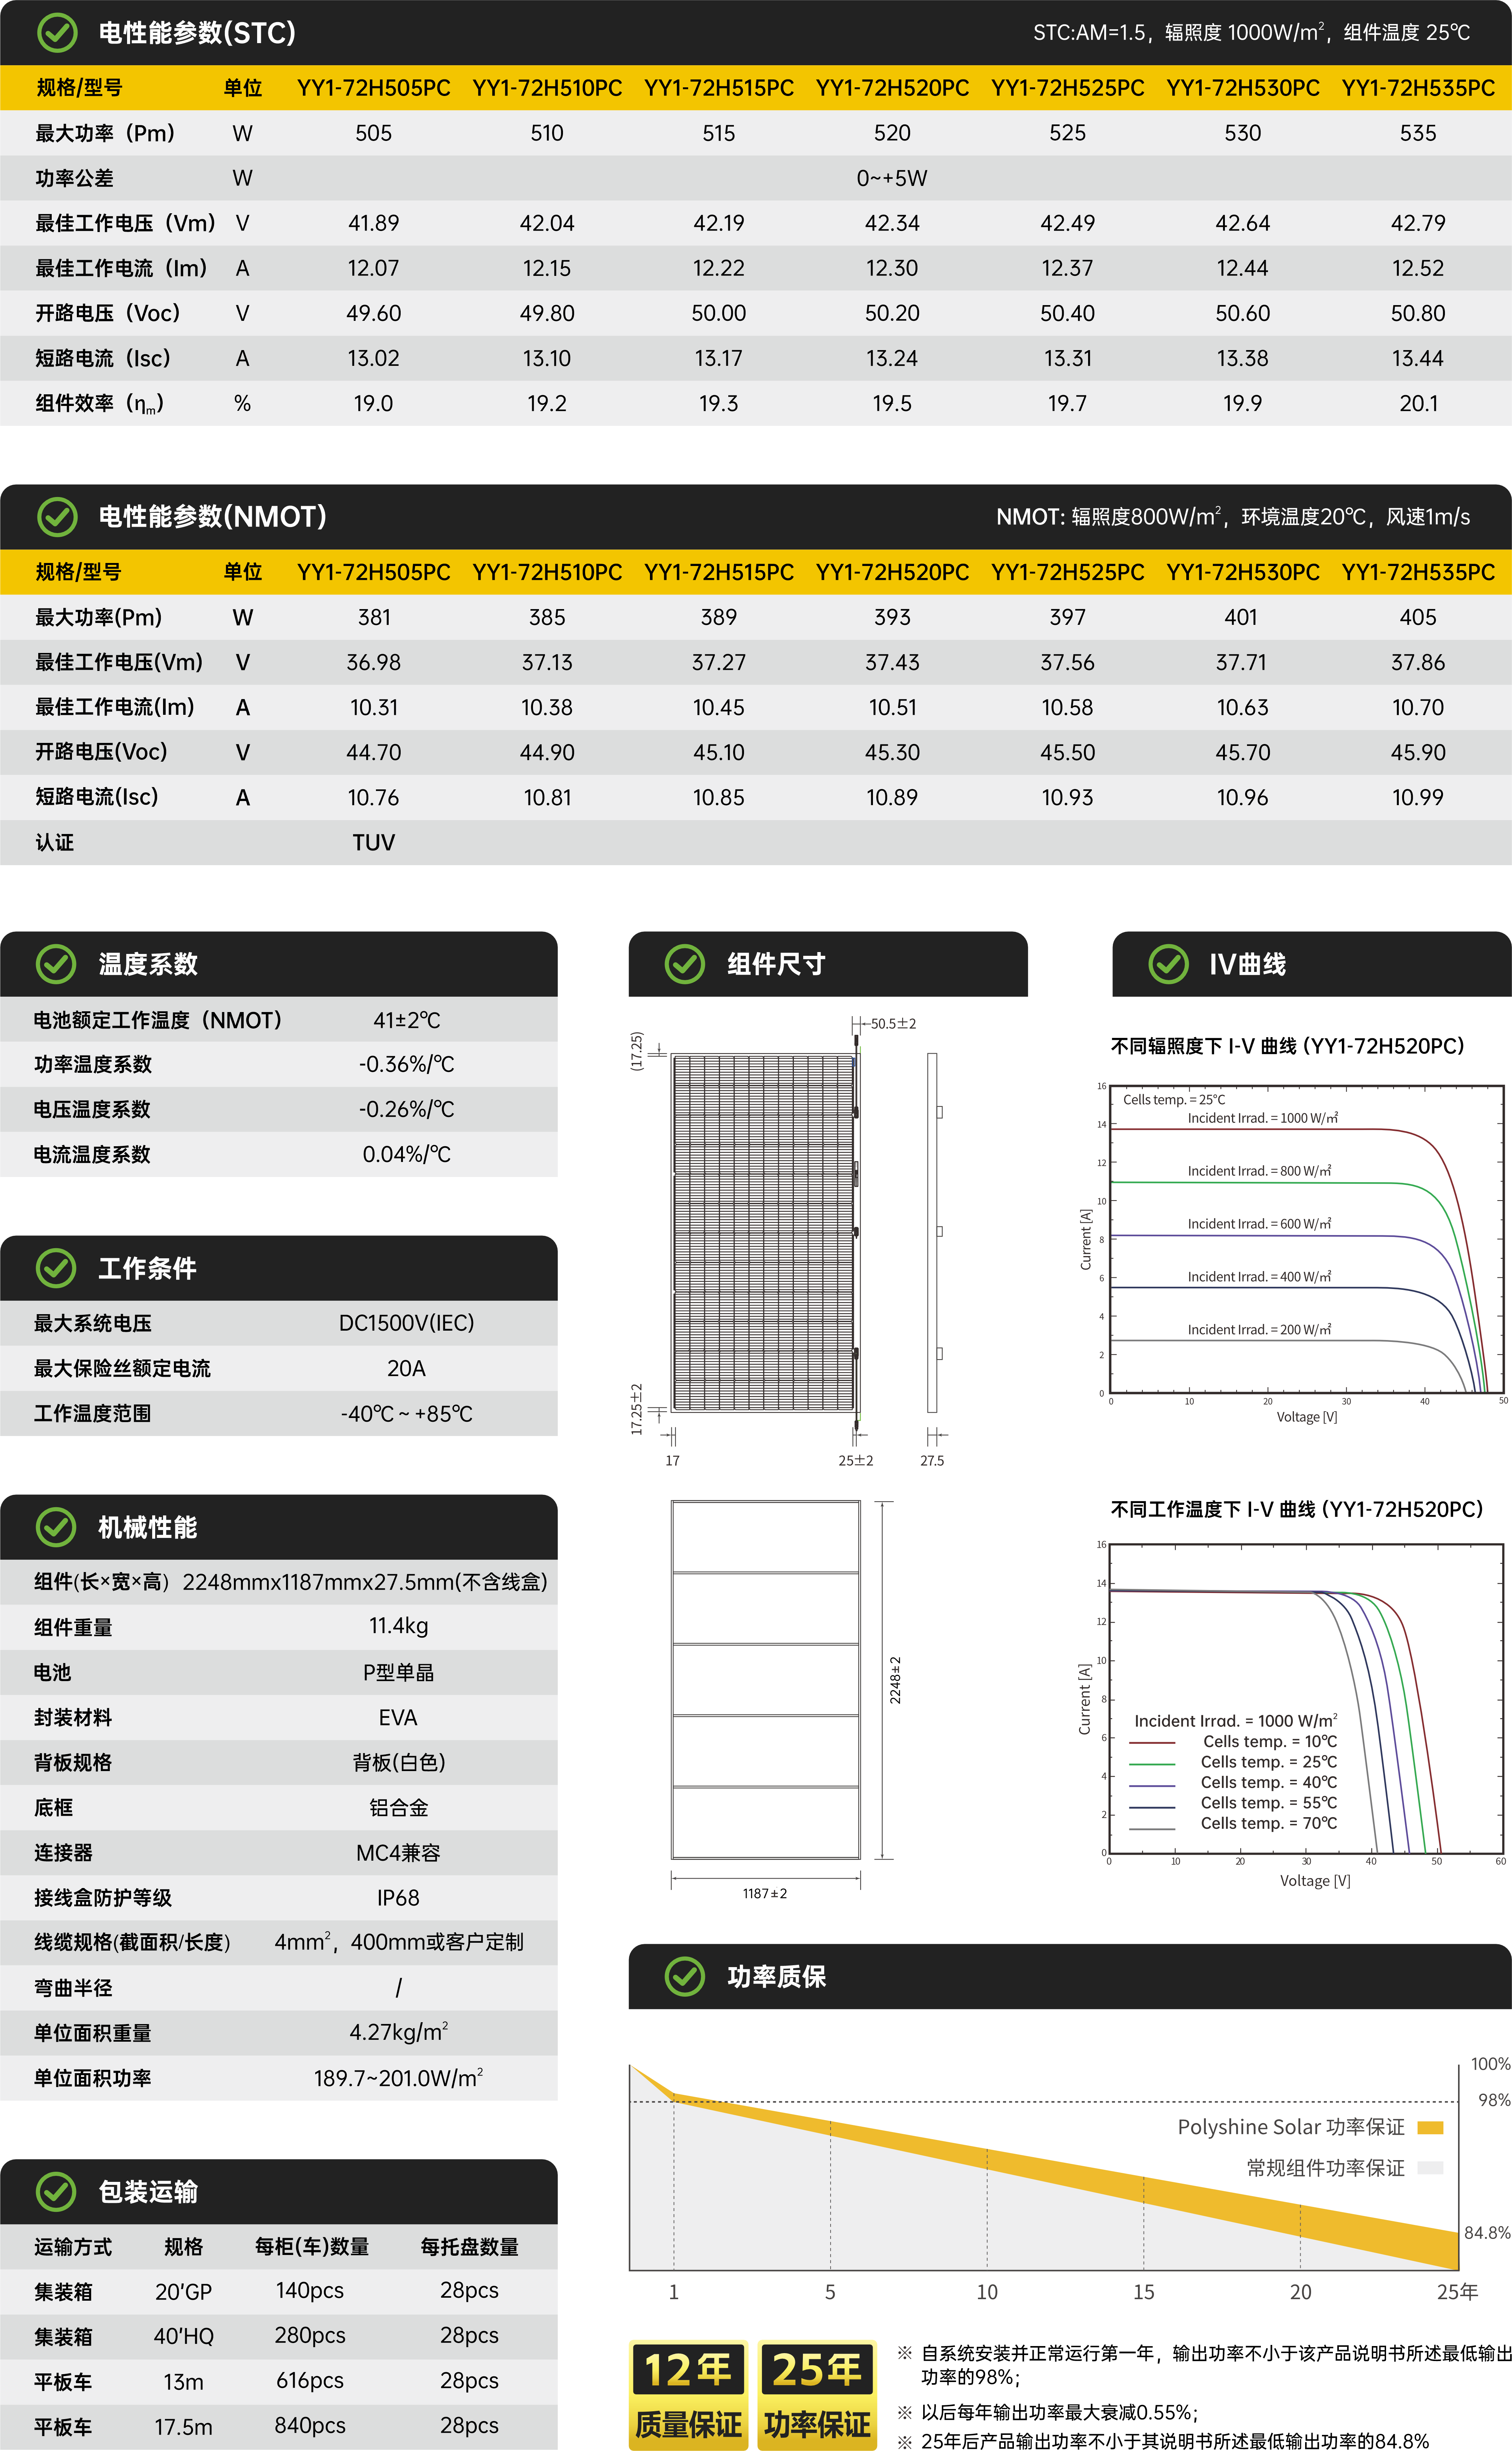This screenshot has height=2451, width=1512.
Task: Click the grey 常规组件功率保证 legend swatch
Action: 1430,2168
